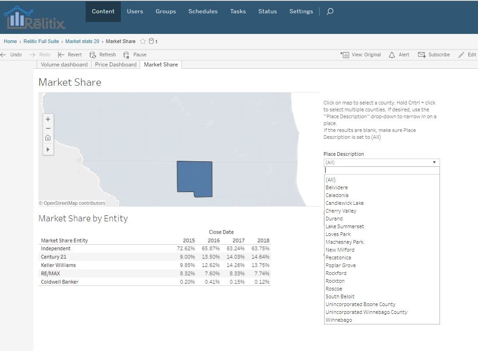Favorite this view with the star icon
Viewport: 478px width, 351px height.
tap(143, 41)
